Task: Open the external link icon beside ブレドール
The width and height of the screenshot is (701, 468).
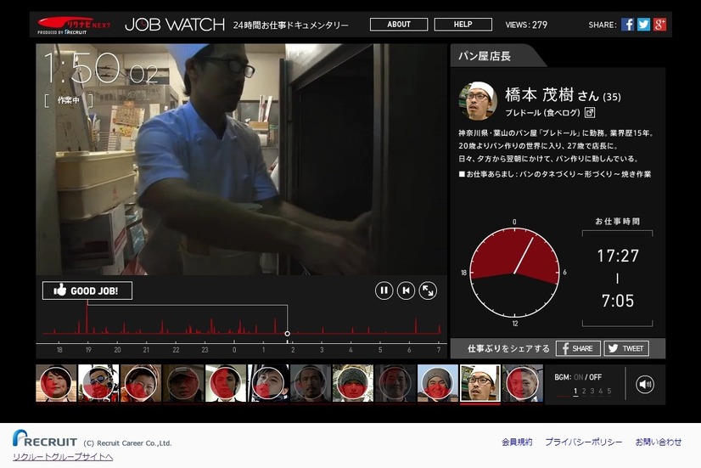Action: pyautogui.click(x=590, y=113)
